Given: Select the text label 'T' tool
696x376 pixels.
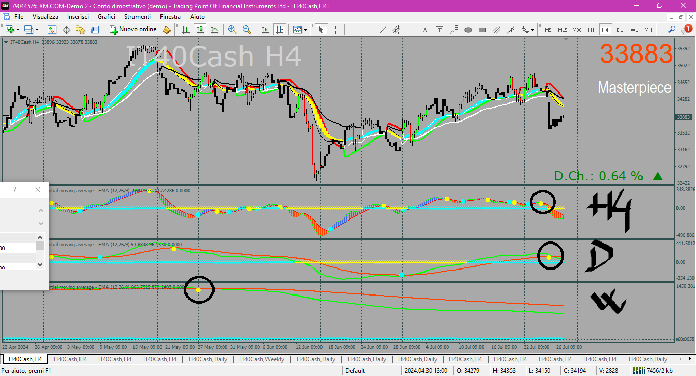Looking at the screenshot, I should click(x=440, y=30).
